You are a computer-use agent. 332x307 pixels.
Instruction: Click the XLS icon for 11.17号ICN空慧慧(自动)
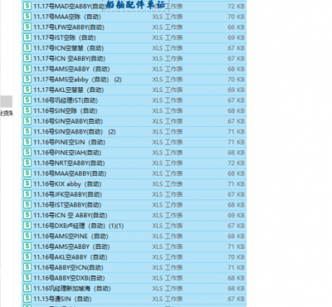click(x=27, y=48)
